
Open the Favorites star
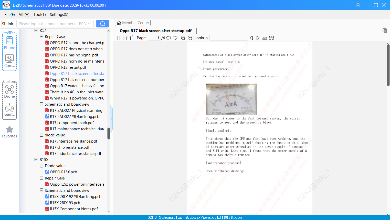click(9, 132)
